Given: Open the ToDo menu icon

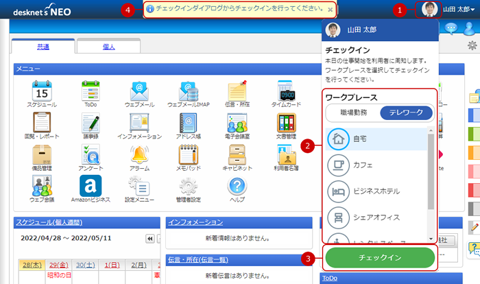Looking at the screenshot, I should (x=91, y=91).
